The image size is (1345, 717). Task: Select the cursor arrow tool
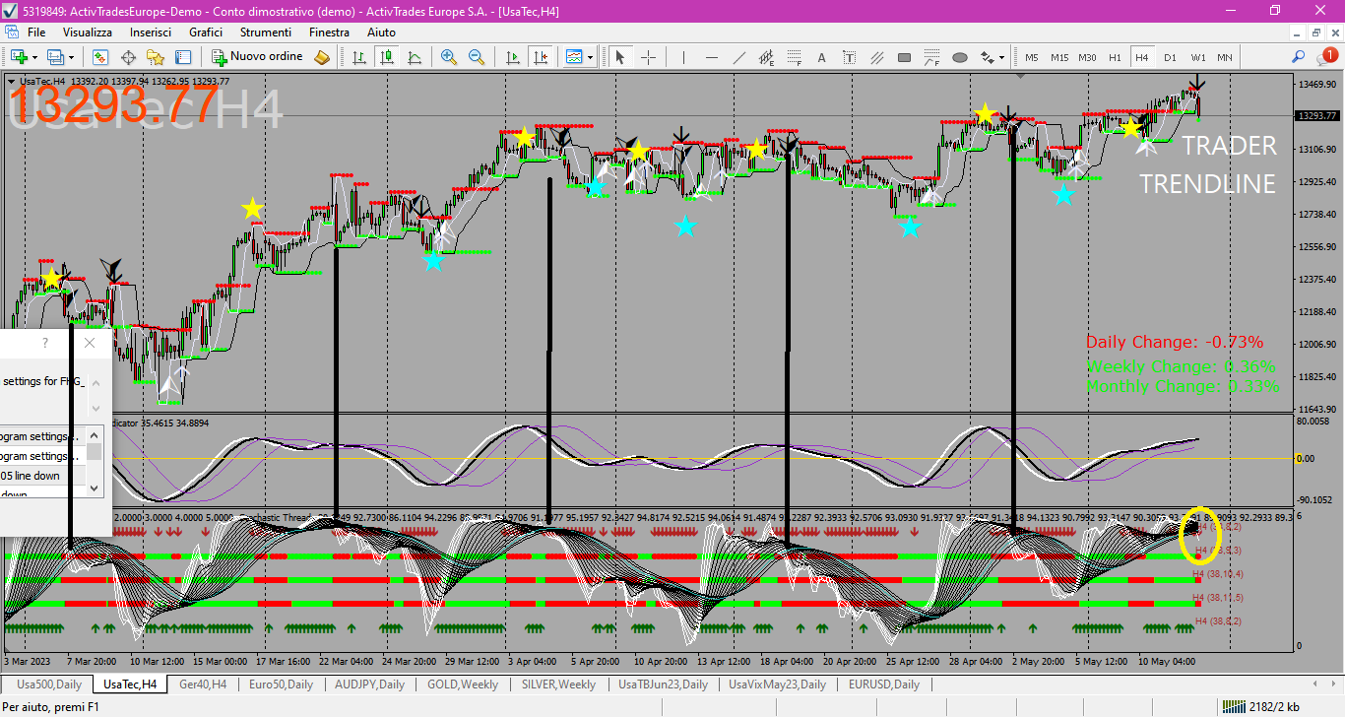[620, 57]
